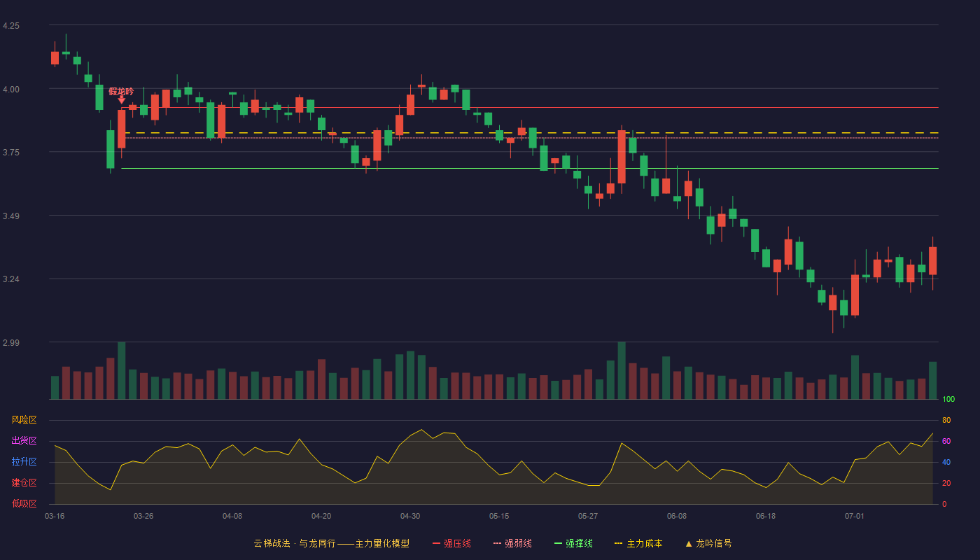This screenshot has height=560, width=980.
Task: Click the red 假龙吟 arrow marker
Action: click(122, 100)
